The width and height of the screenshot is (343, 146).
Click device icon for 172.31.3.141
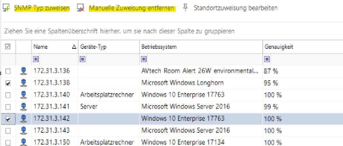point(24,107)
